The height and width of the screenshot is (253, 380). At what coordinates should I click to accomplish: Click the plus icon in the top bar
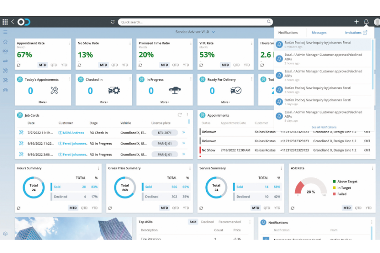(356, 22)
